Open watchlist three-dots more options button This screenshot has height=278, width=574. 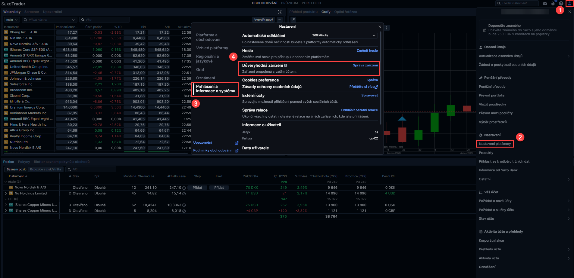(x=280, y=20)
